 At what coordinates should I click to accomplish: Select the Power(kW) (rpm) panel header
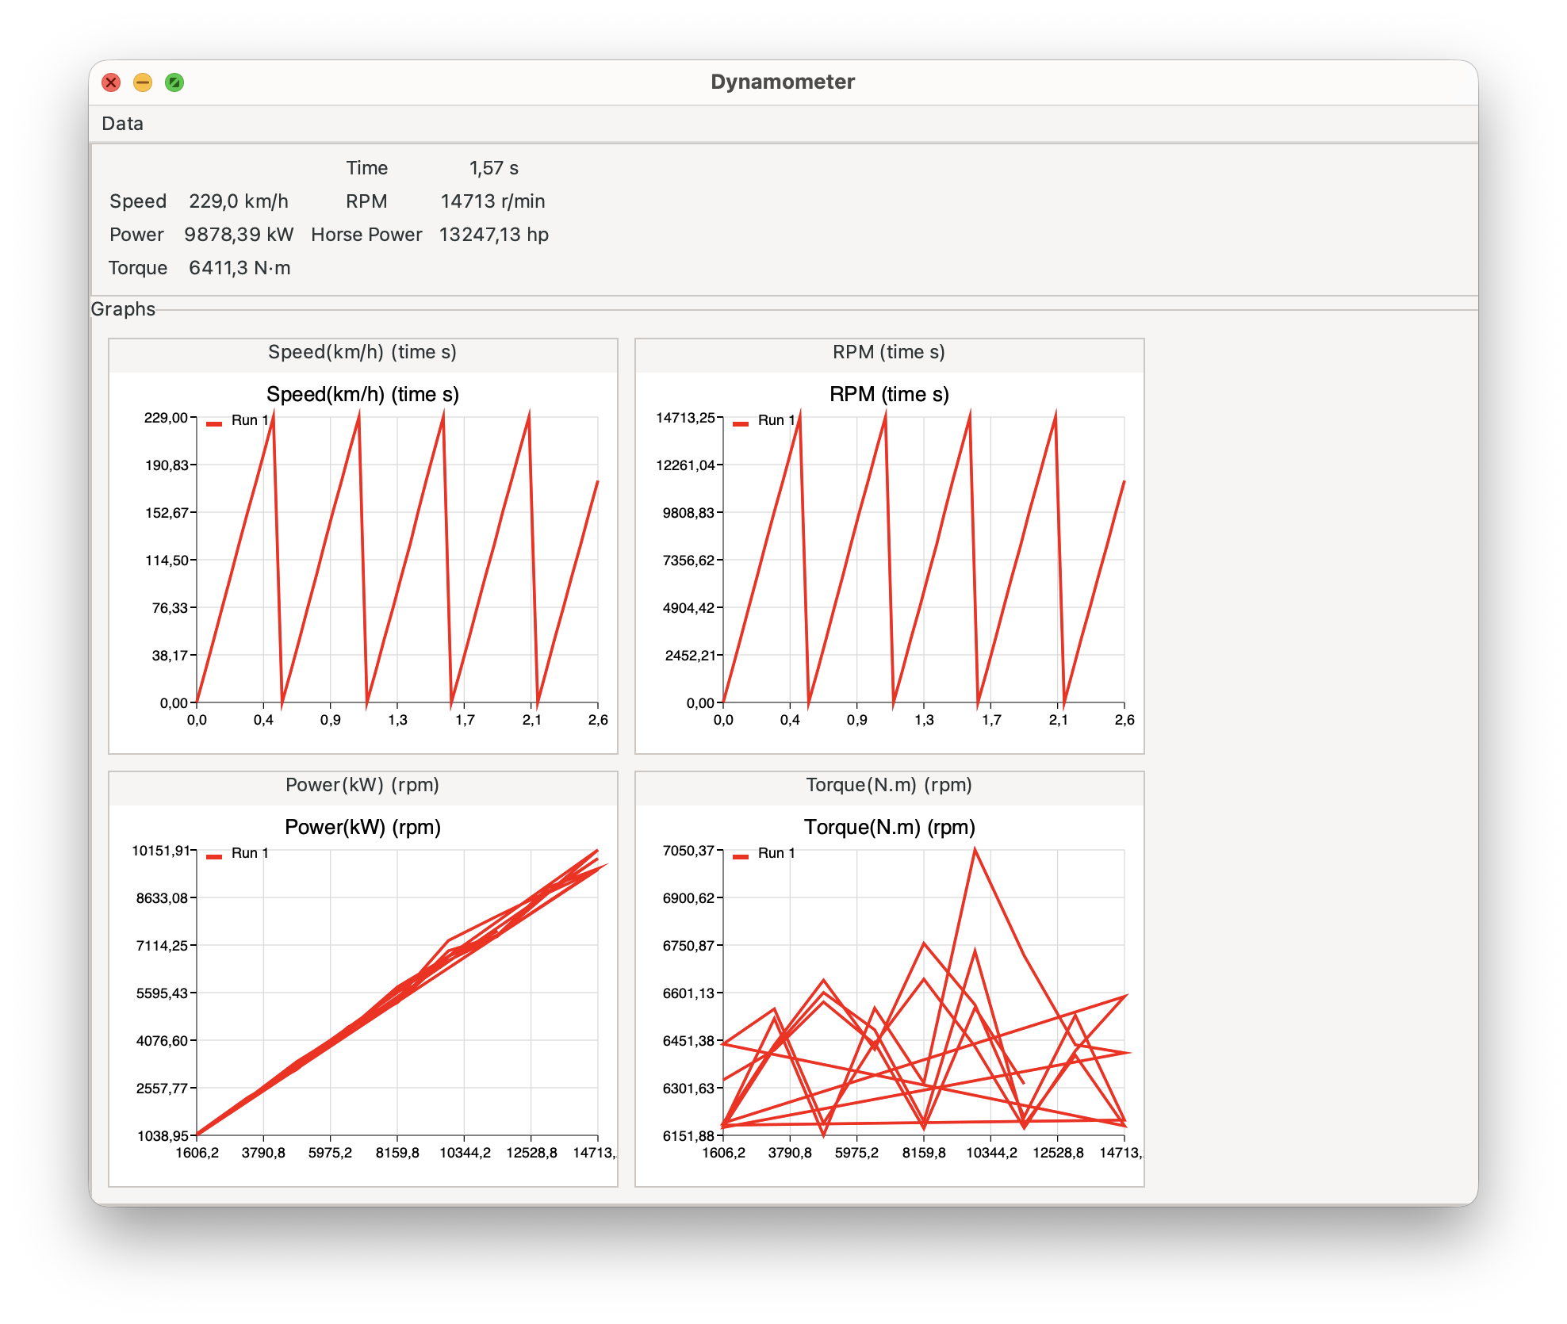pos(362,785)
